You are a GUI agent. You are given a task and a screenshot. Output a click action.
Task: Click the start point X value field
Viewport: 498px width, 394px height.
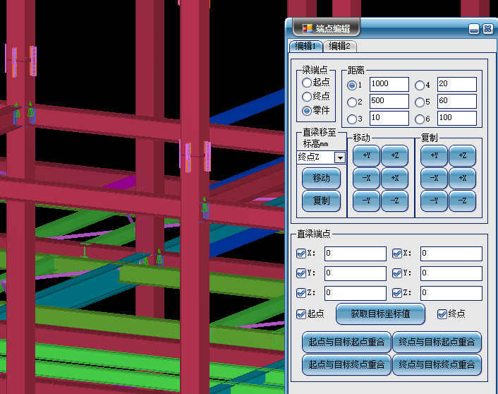356,253
